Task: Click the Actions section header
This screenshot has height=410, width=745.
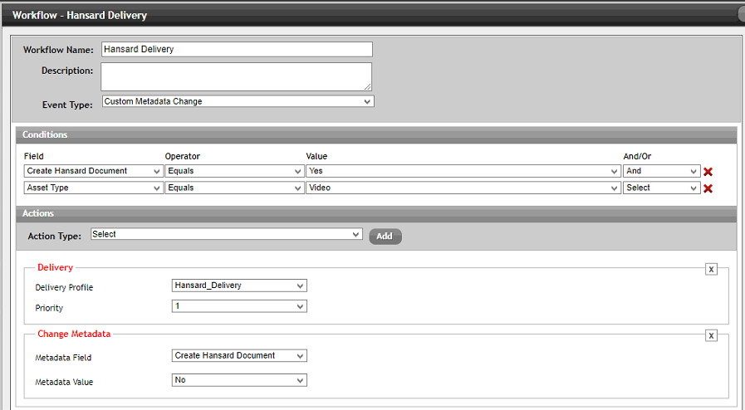Action: [x=376, y=213]
